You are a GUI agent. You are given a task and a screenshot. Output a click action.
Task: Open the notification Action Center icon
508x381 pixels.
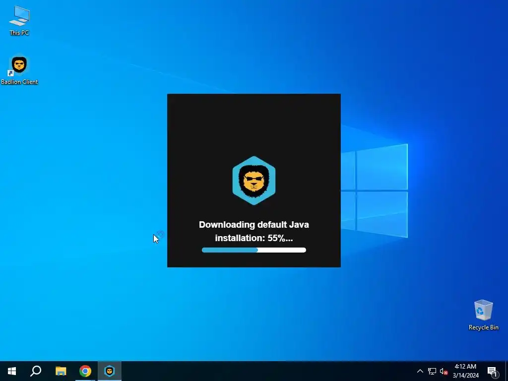pyautogui.click(x=493, y=371)
